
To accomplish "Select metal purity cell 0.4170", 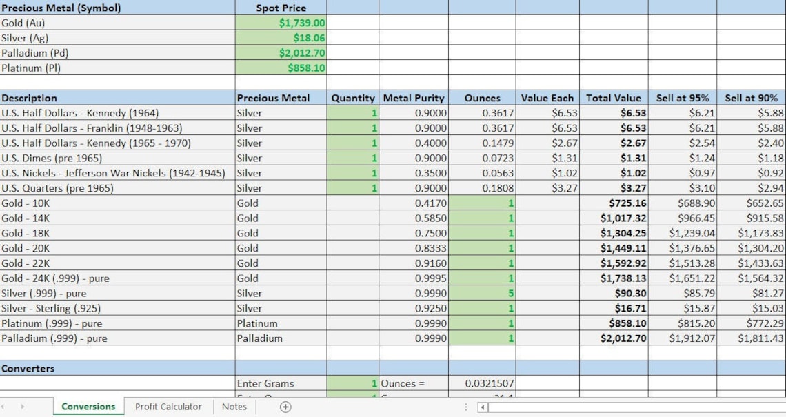I will tap(414, 203).
